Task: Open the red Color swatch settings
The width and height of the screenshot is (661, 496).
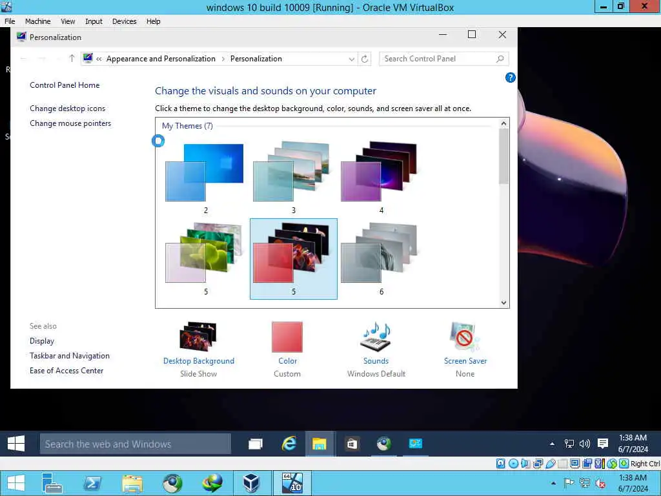Action: click(287, 336)
